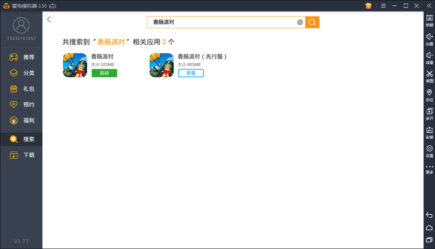Launch 香肠派对 with the green 启动 button
Viewport: 435px width, 249px height.
[104, 73]
